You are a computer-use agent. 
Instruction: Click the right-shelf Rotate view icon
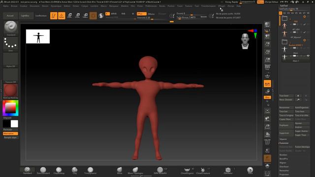[267, 134]
